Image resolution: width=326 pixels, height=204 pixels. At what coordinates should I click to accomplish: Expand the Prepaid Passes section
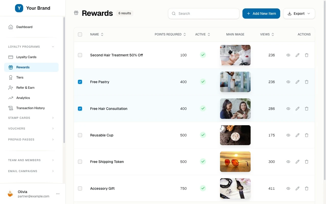31,139
